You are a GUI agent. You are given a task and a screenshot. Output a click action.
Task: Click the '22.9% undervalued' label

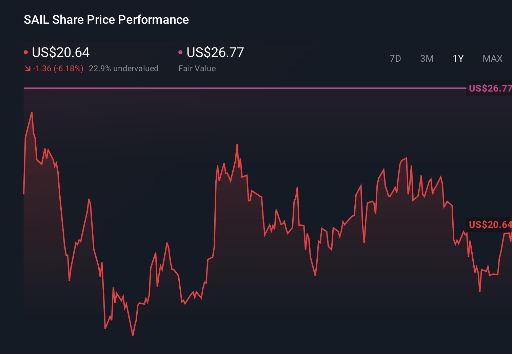(x=124, y=68)
